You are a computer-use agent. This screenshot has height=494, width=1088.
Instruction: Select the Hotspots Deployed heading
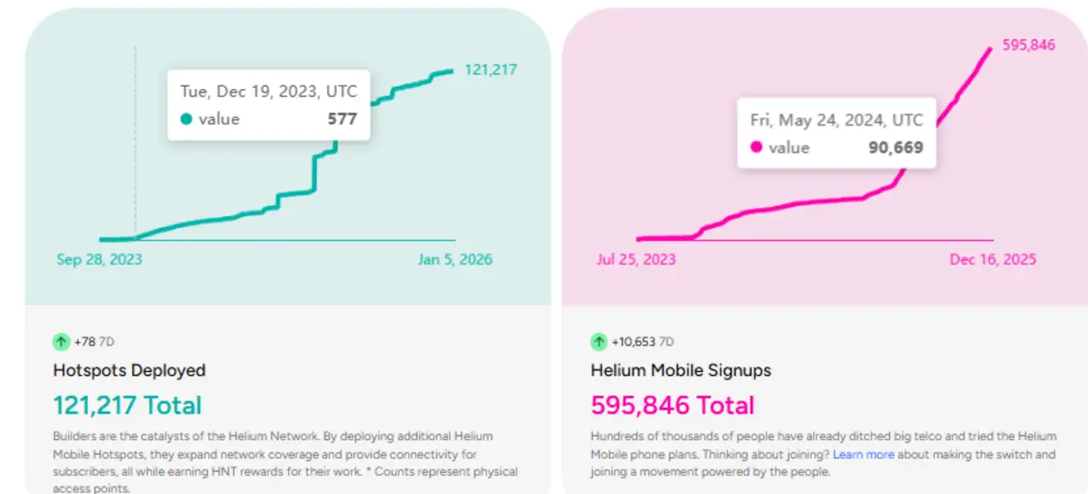(x=129, y=370)
